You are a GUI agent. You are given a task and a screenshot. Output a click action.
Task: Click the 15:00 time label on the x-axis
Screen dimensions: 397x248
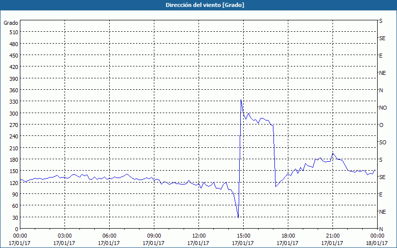(243, 236)
